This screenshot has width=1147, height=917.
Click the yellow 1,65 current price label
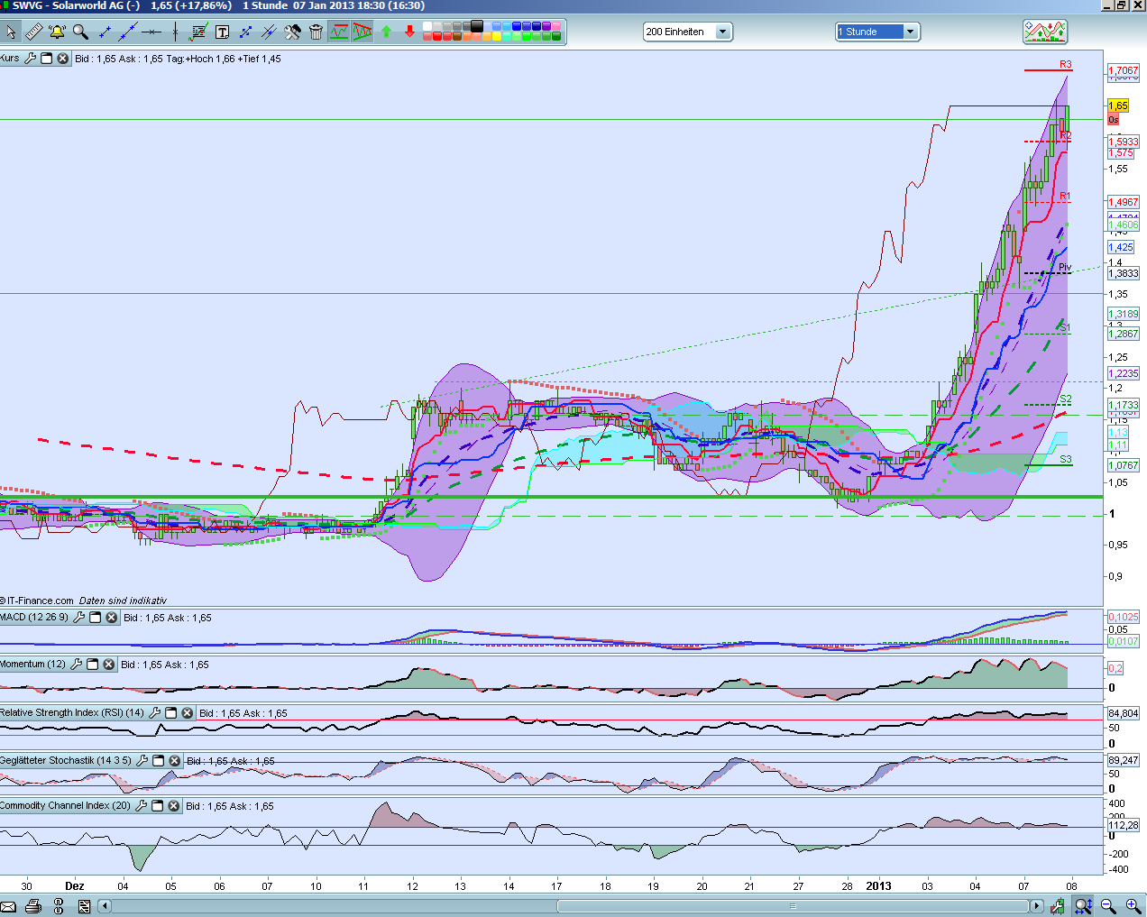point(1118,105)
